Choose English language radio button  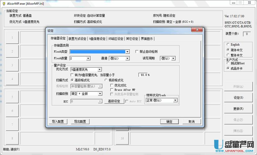coord(228,44)
